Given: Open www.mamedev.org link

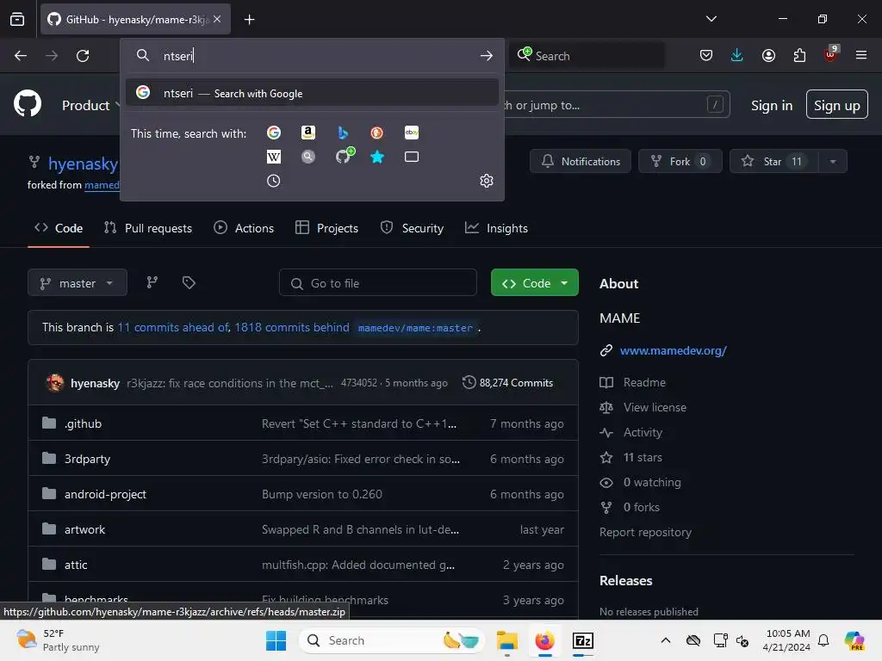Looking at the screenshot, I should point(674,351).
